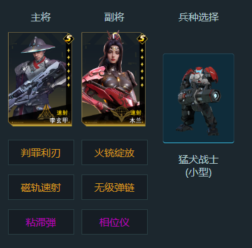Image resolution: width=252 pixels, height=248 pixels.
Task: Open the 火铳绽放 skill
Action: (x=114, y=152)
